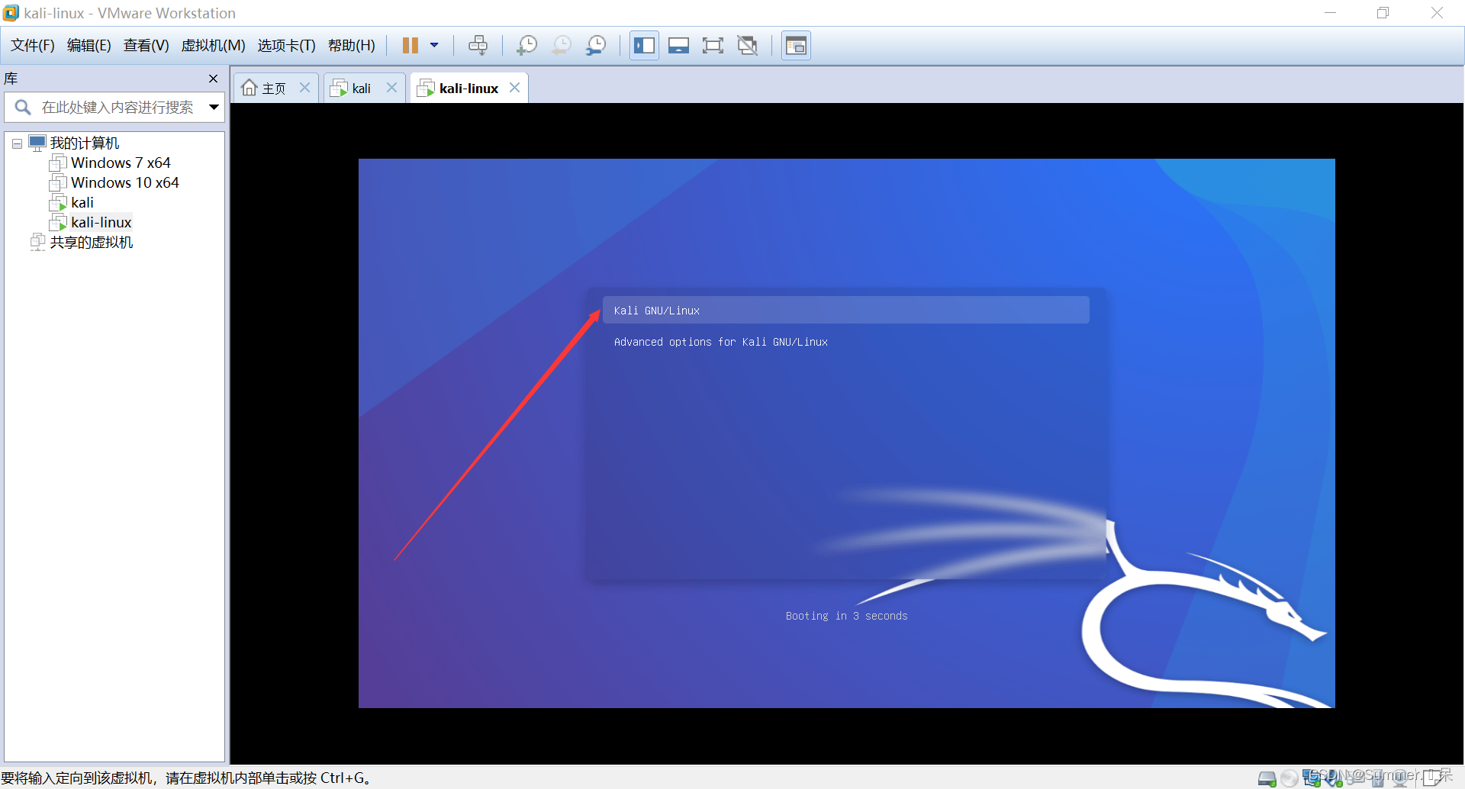Viewport: 1465px width, 789px height.
Task: Open the snapshot manager
Action: coord(596,46)
